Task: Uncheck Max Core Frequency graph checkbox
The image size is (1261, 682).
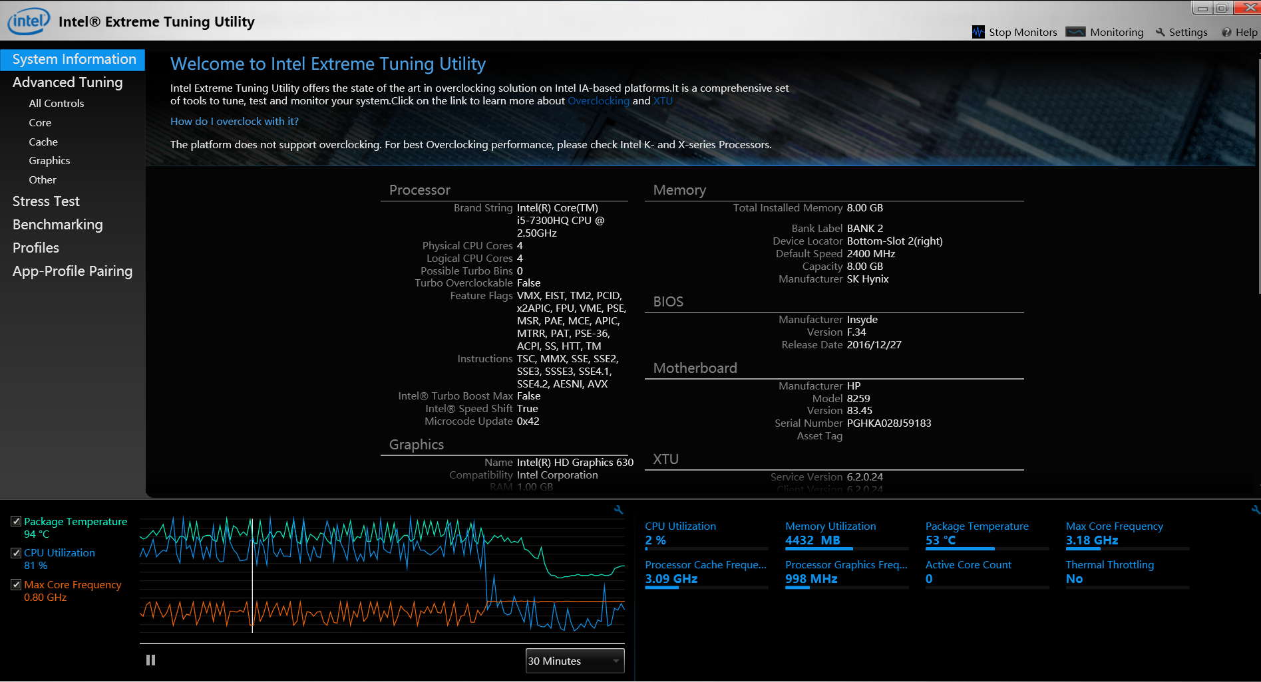Action: (x=16, y=584)
